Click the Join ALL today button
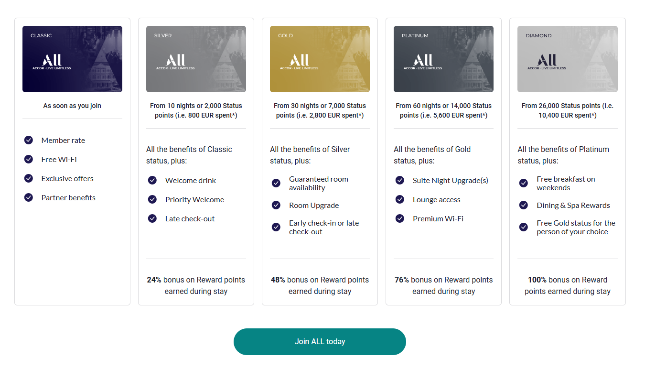Screen dimensions: 645x369 [319, 341]
